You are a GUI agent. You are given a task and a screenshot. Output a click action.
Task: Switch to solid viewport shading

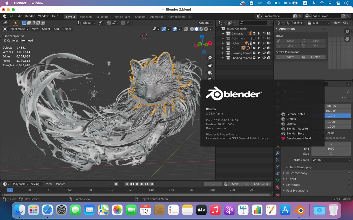[x=196, y=29]
